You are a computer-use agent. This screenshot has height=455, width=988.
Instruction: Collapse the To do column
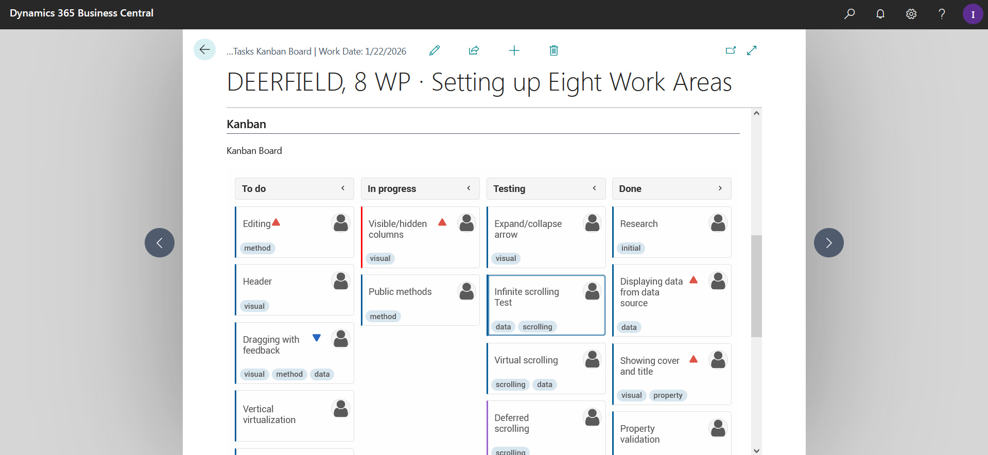[343, 188]
